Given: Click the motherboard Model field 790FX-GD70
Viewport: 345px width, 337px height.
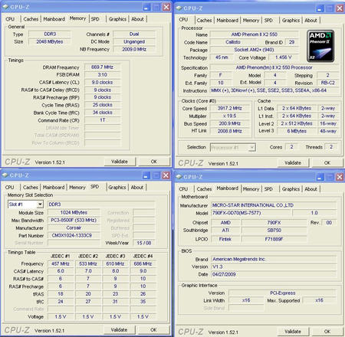Looking at the screenshot, I should [x=251, y=213].
